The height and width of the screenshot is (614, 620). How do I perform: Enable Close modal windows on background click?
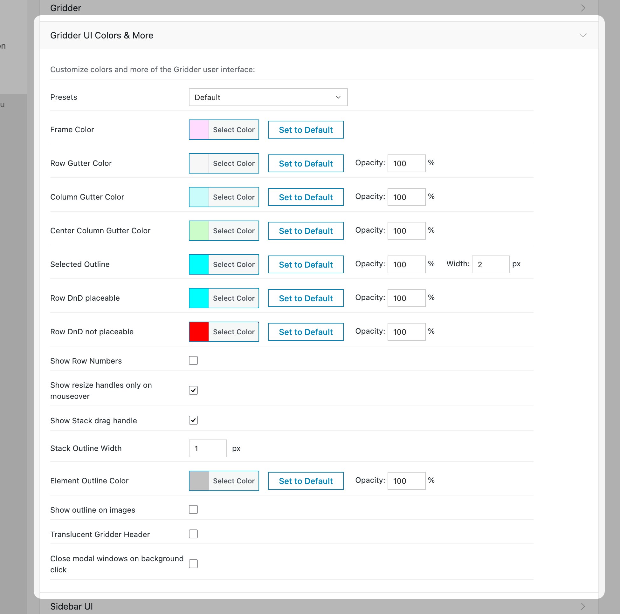click(193, 564)
